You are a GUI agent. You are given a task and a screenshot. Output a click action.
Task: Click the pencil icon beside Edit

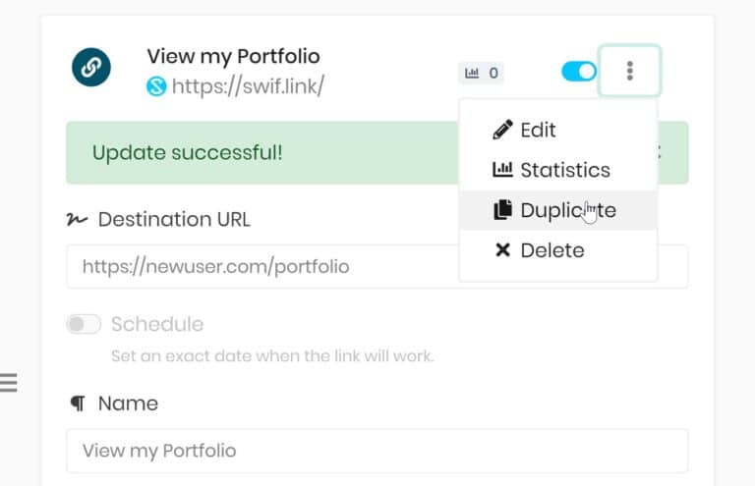(502, 130)
